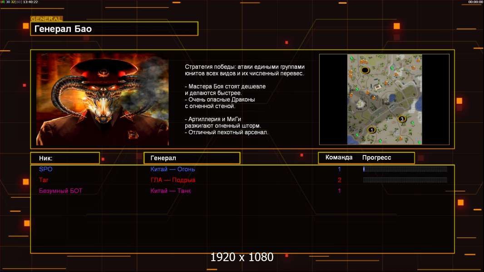484x272 pixels.
Task: Click the 00:00:00 timer in top-right
Action: 475,2
